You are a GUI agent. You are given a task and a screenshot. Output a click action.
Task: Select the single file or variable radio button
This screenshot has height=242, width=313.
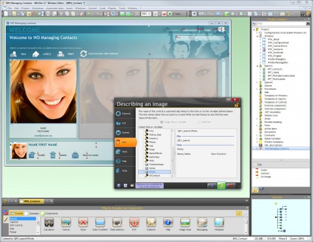[162, 122]
